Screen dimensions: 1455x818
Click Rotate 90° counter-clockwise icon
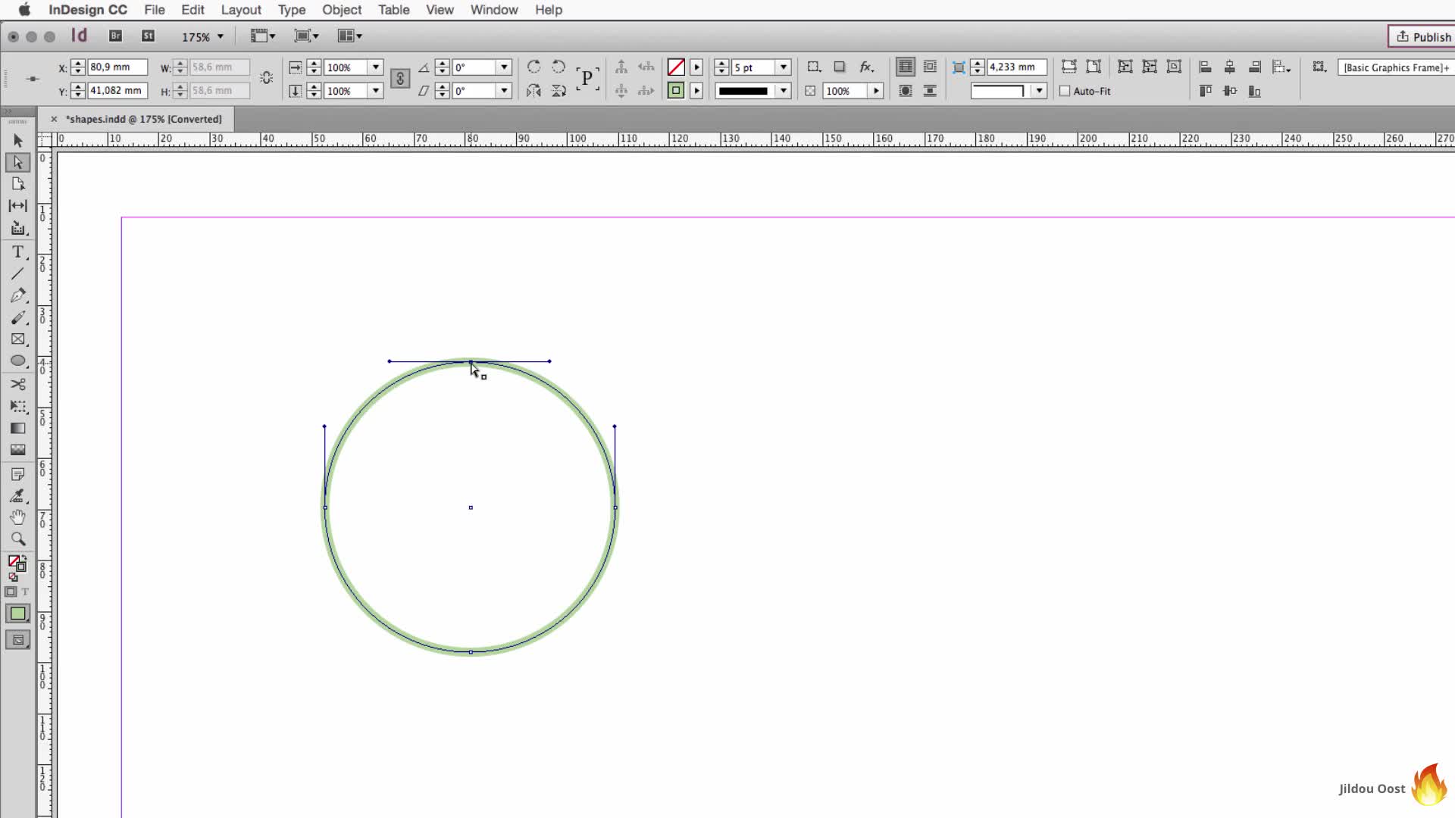point(559,67)
